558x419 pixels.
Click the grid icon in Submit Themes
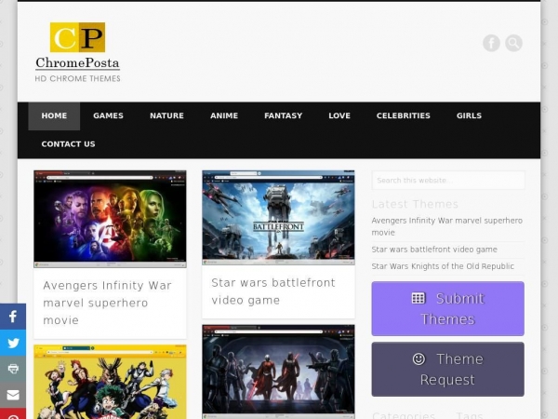[x=418, y=298]
